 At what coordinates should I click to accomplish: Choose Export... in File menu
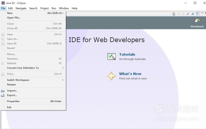(x=33, y=95)
